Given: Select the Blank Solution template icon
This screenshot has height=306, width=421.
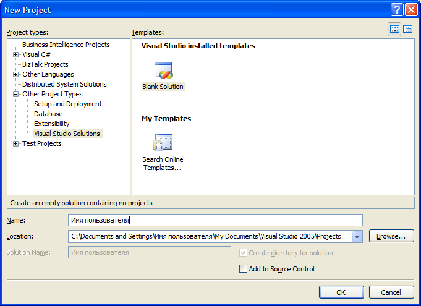Looking at the screenshot, I should coord(163,70).
